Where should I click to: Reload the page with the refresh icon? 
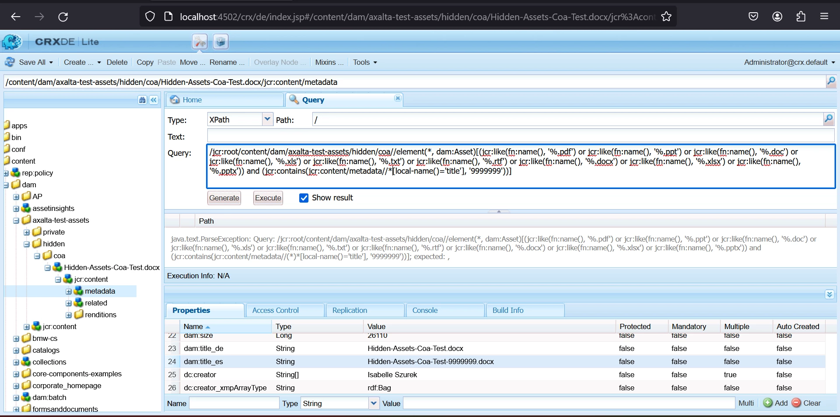(63, 17)
